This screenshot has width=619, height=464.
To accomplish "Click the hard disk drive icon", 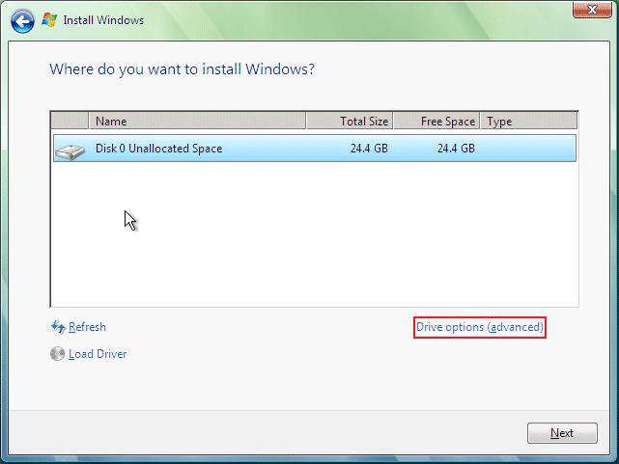I will click(x=70, y=151).
